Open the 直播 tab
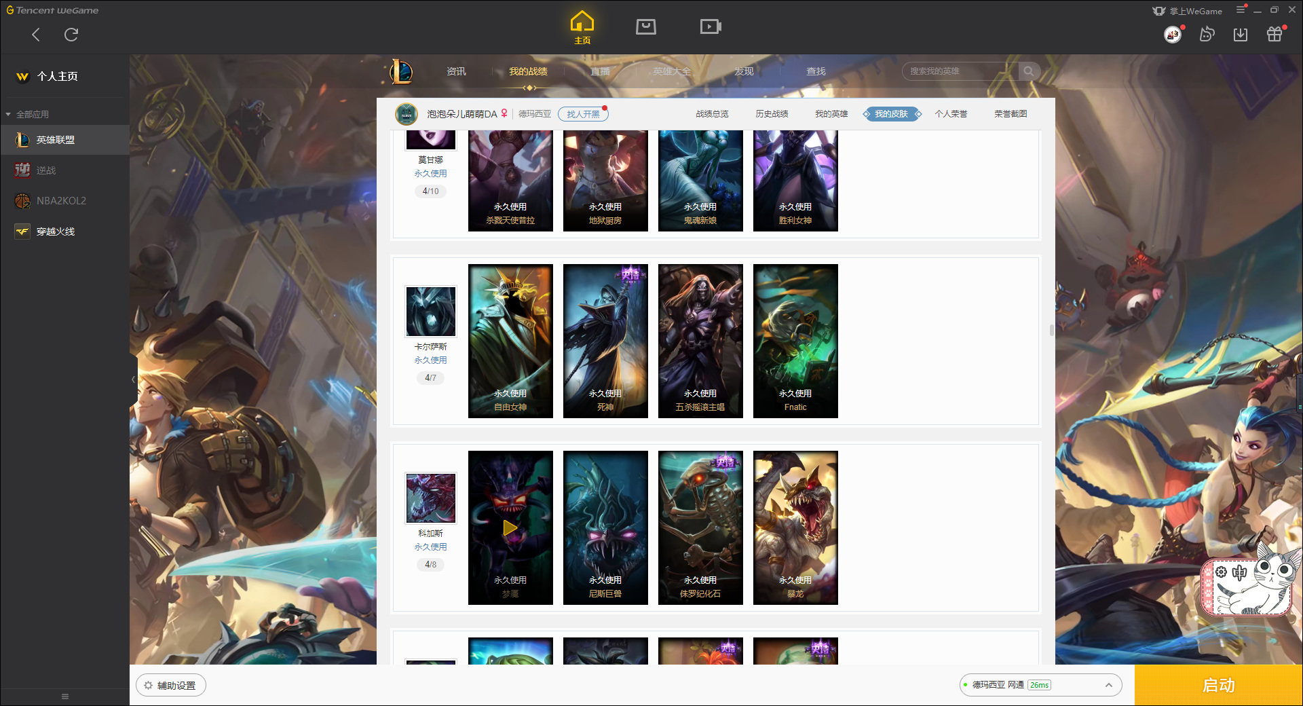Image resolution: width=1303 pixels, height=706 pixels. (x=600, y=71)
